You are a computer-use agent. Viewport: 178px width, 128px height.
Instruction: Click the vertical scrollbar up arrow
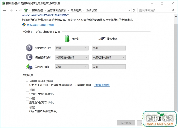click(176, 17)
